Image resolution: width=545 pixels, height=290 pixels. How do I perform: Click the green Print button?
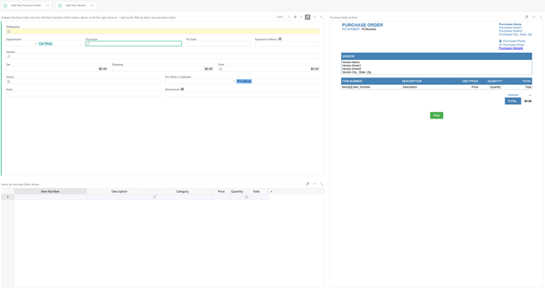pos(437,115)
